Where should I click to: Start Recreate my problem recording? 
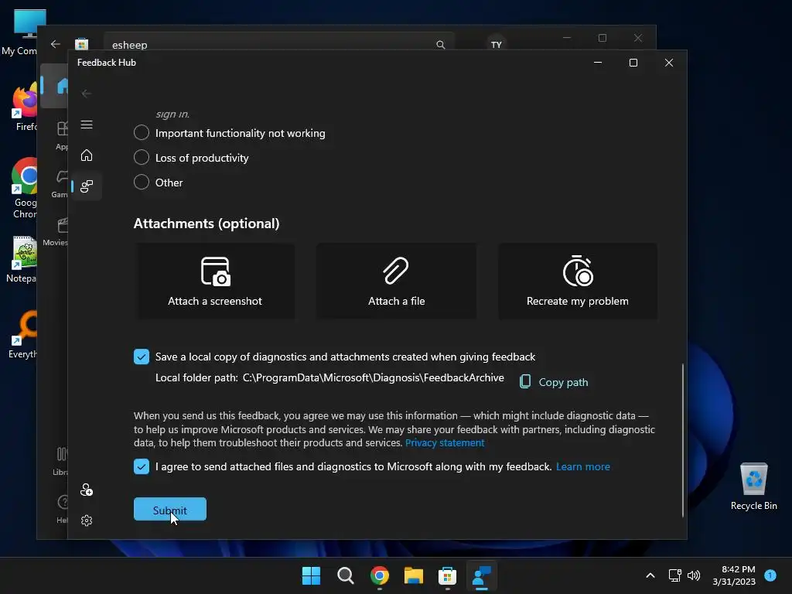coord(578,281)
